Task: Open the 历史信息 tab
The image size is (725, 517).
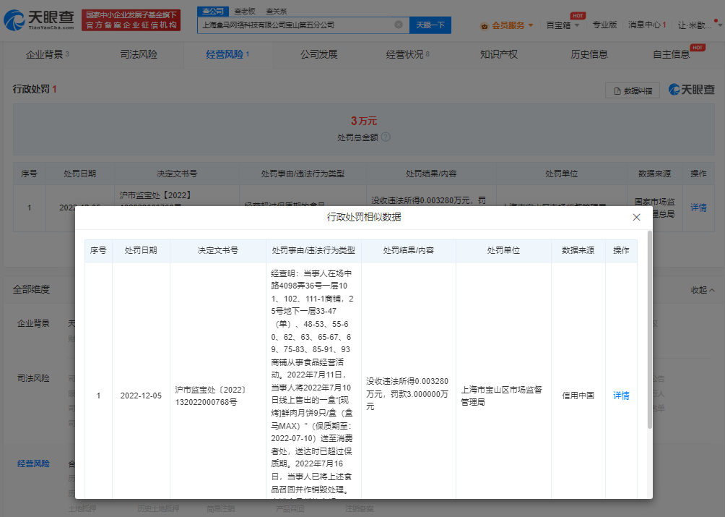Action: click(589, 54)
